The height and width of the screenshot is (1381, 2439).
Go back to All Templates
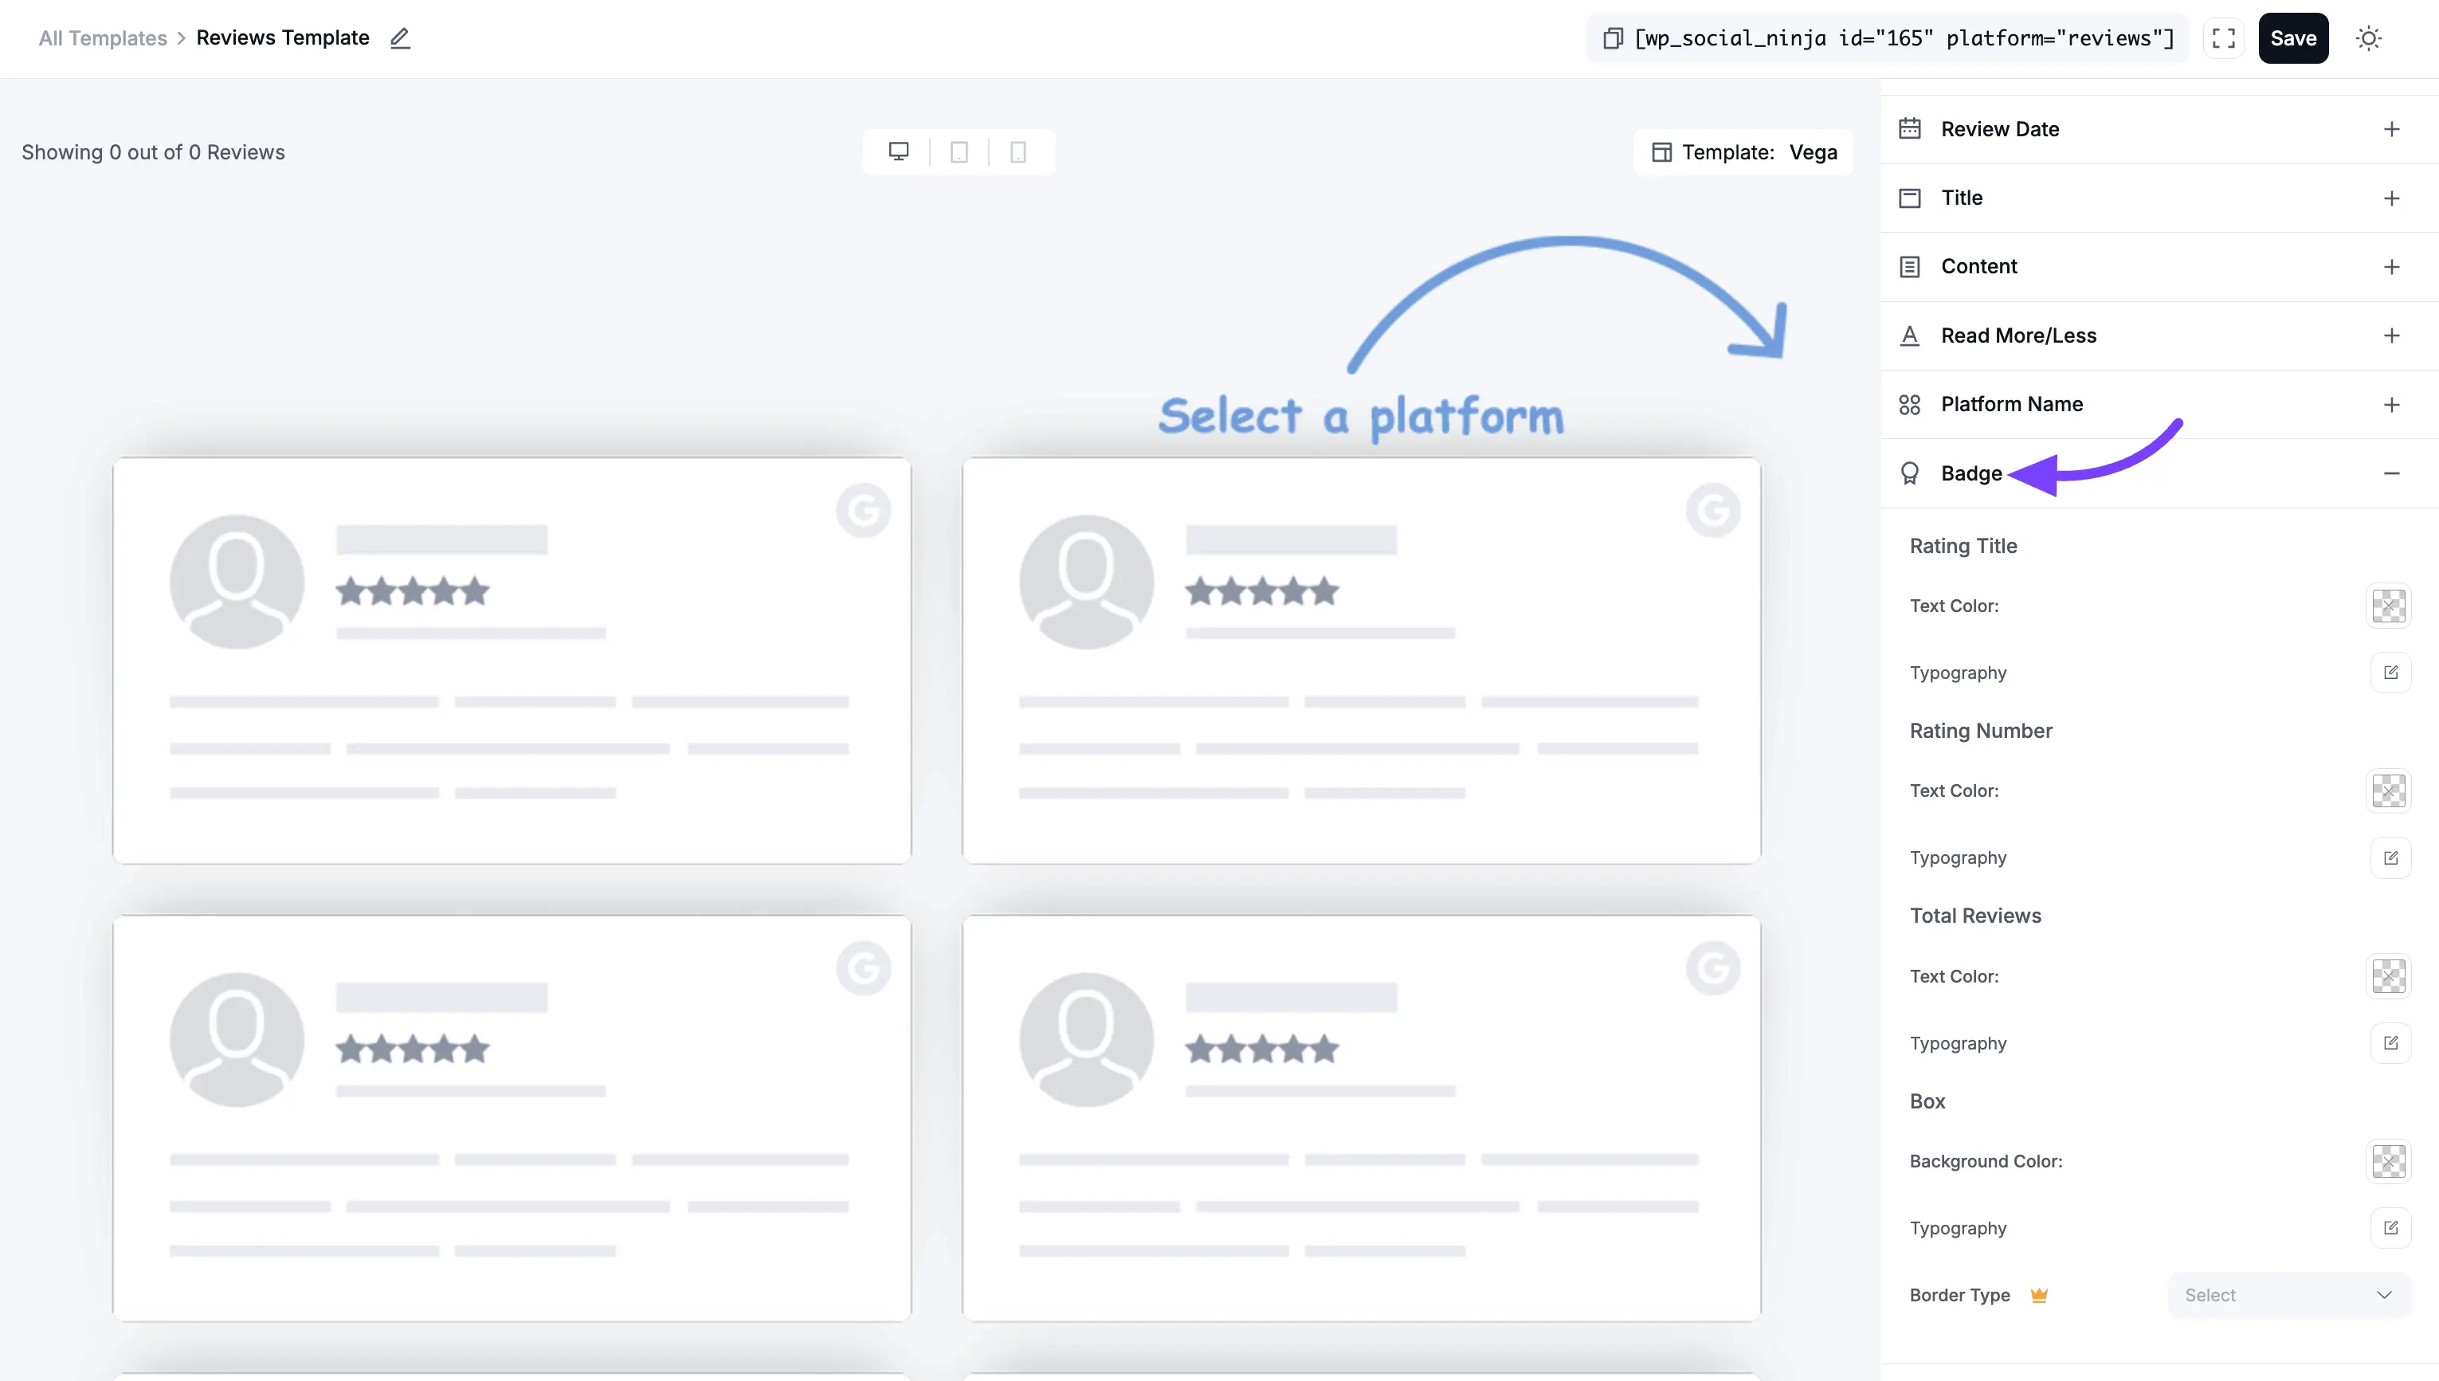101,38
